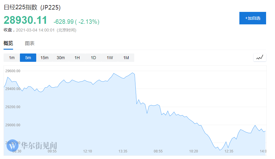Click the 13:35 time axis label

click(x=123, y=151)
